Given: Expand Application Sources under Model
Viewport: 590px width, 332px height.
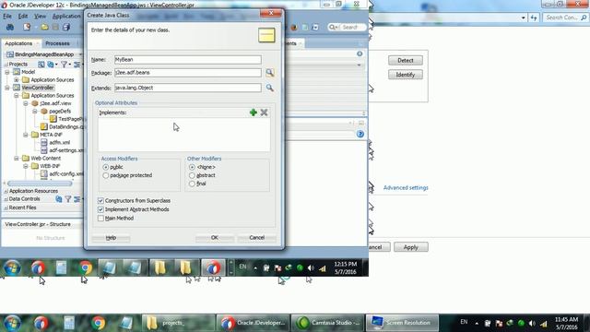Looking at the screenshot, I should pyautogui.click(x=17, y=80).
